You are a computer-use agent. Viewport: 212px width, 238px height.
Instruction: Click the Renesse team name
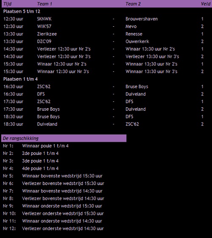point(134,34)
